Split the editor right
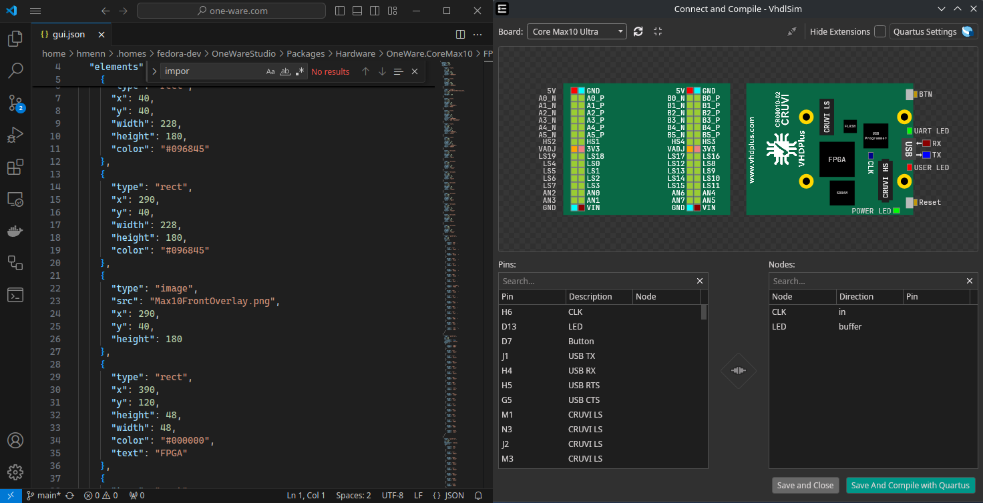This screenshot has height=503, width=983. (460, 35)
